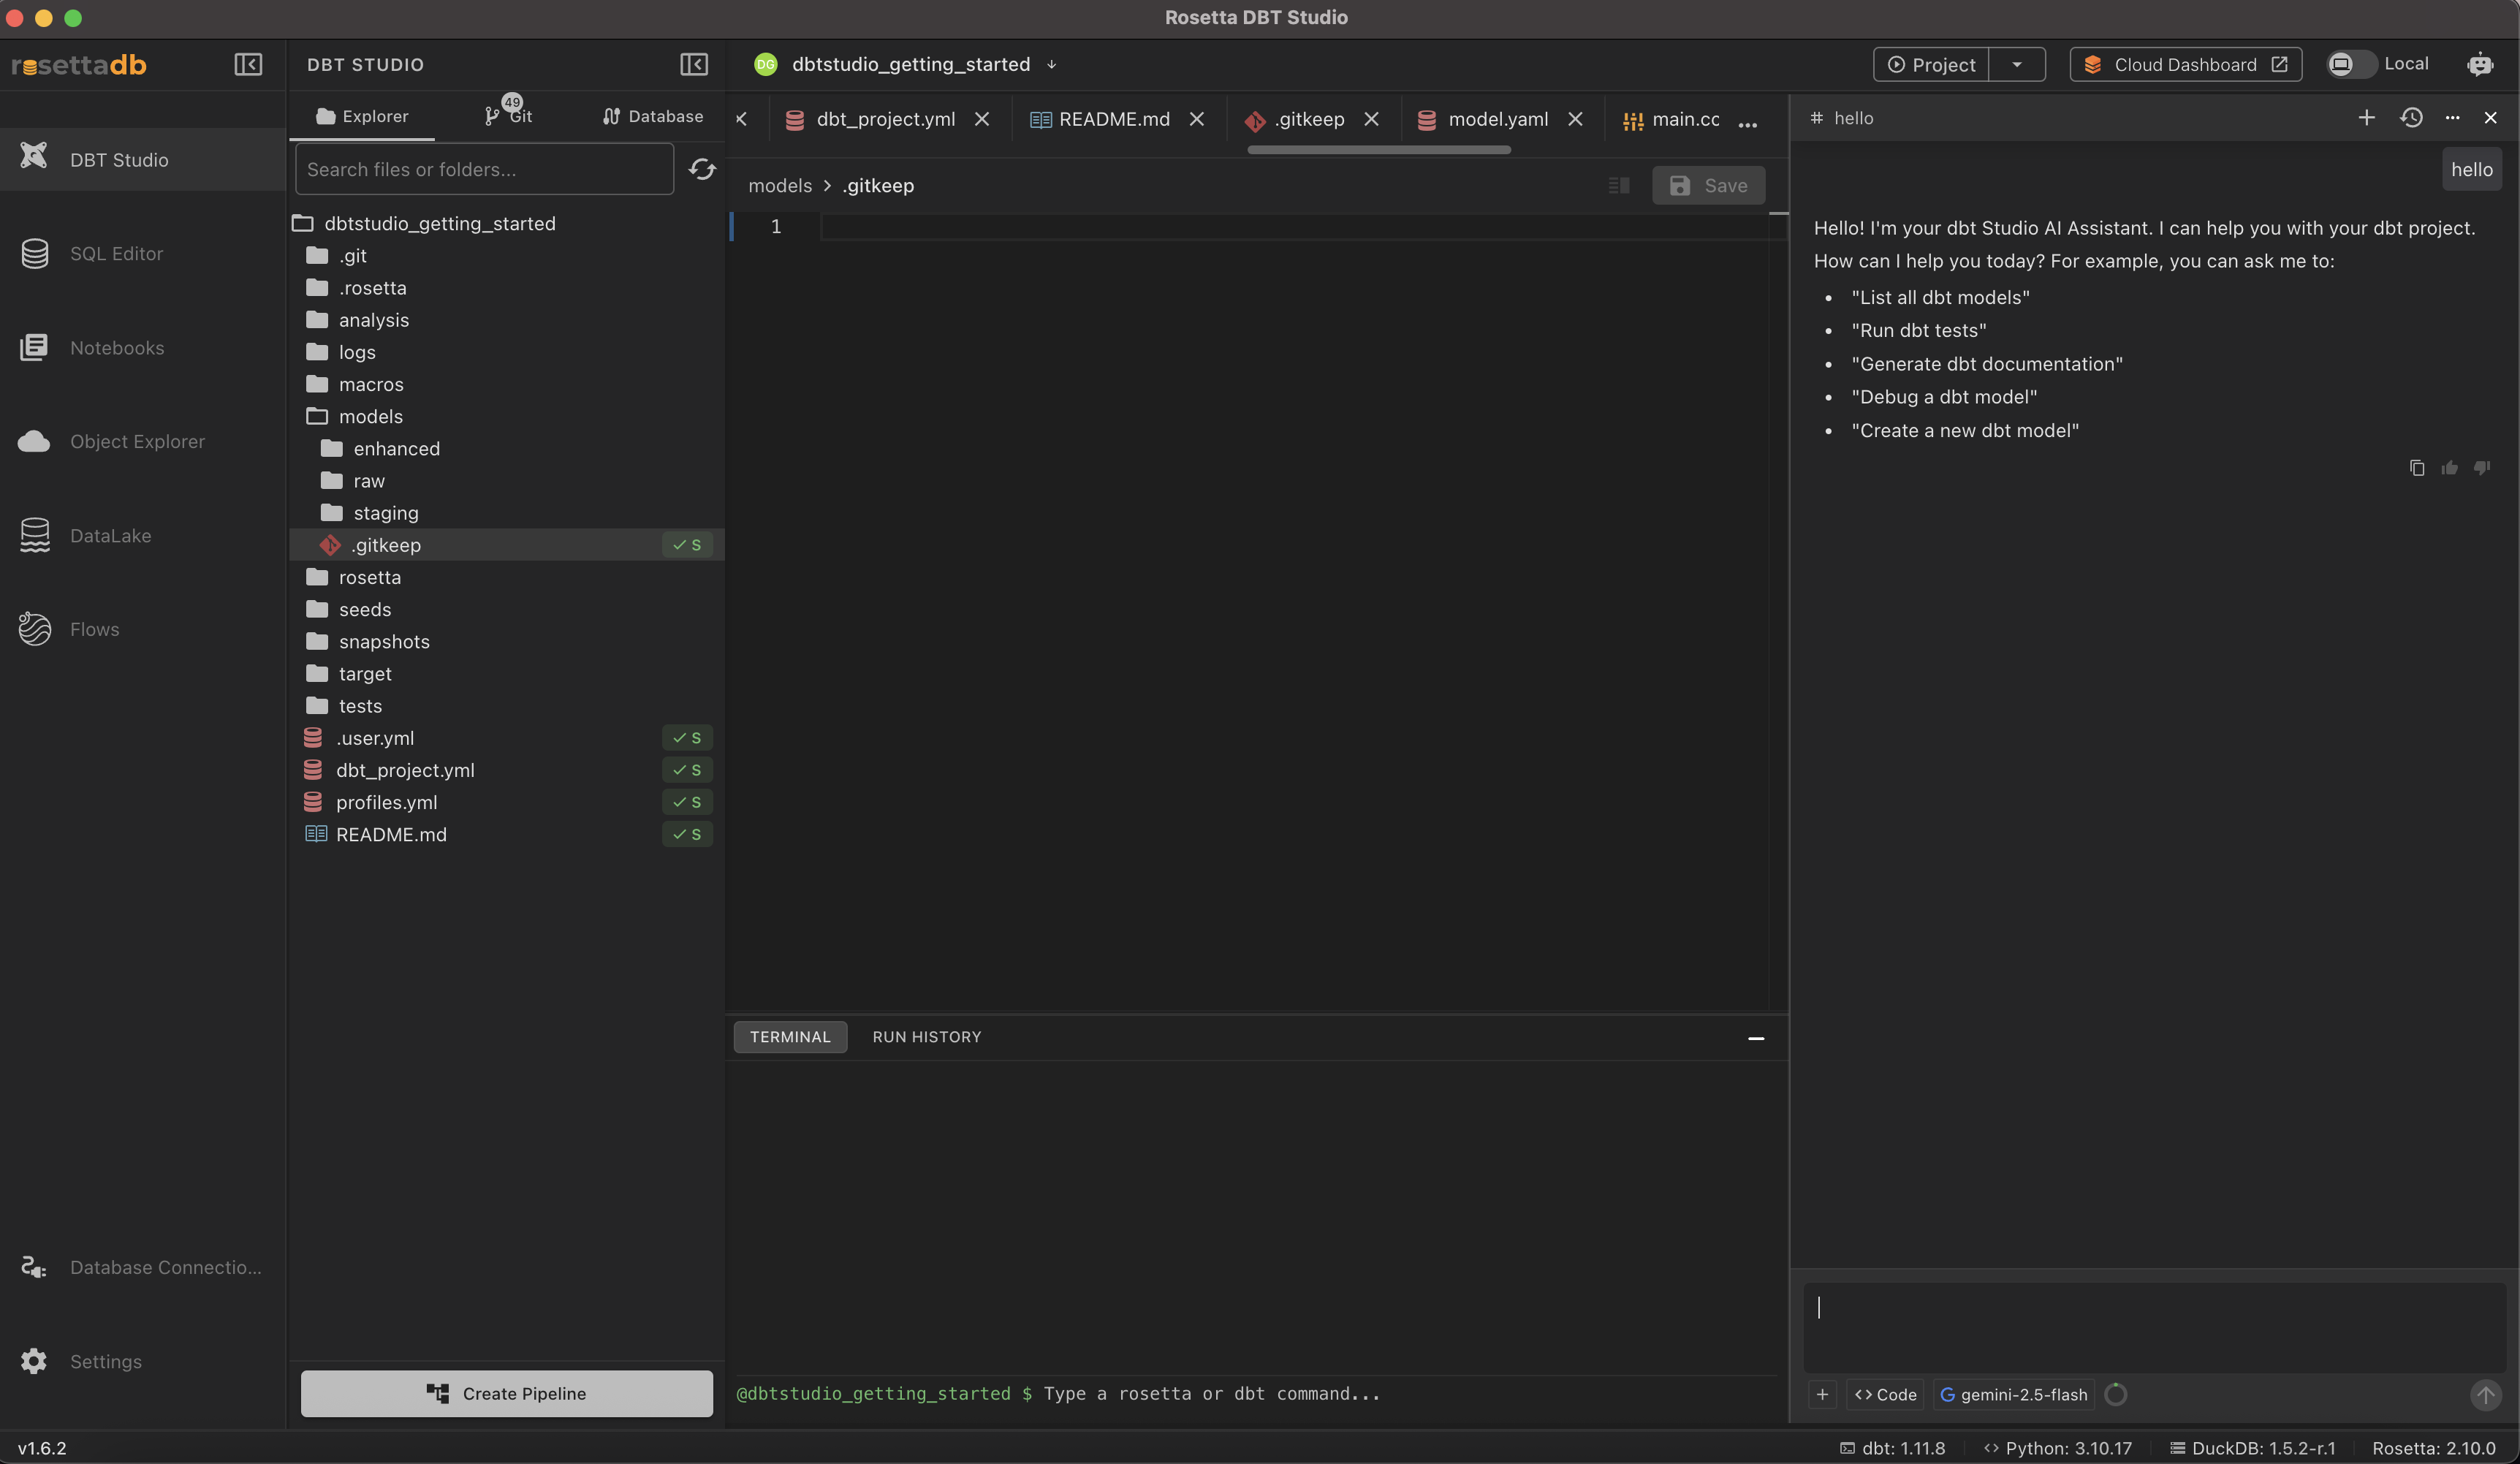Start a new chat with plus icon
This screenshot has width=2520, height=1464.
tap(2366, 118)
